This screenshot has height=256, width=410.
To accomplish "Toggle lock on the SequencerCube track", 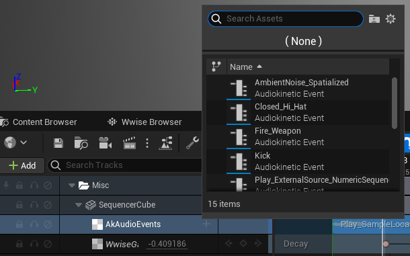I will click(19, 205).
